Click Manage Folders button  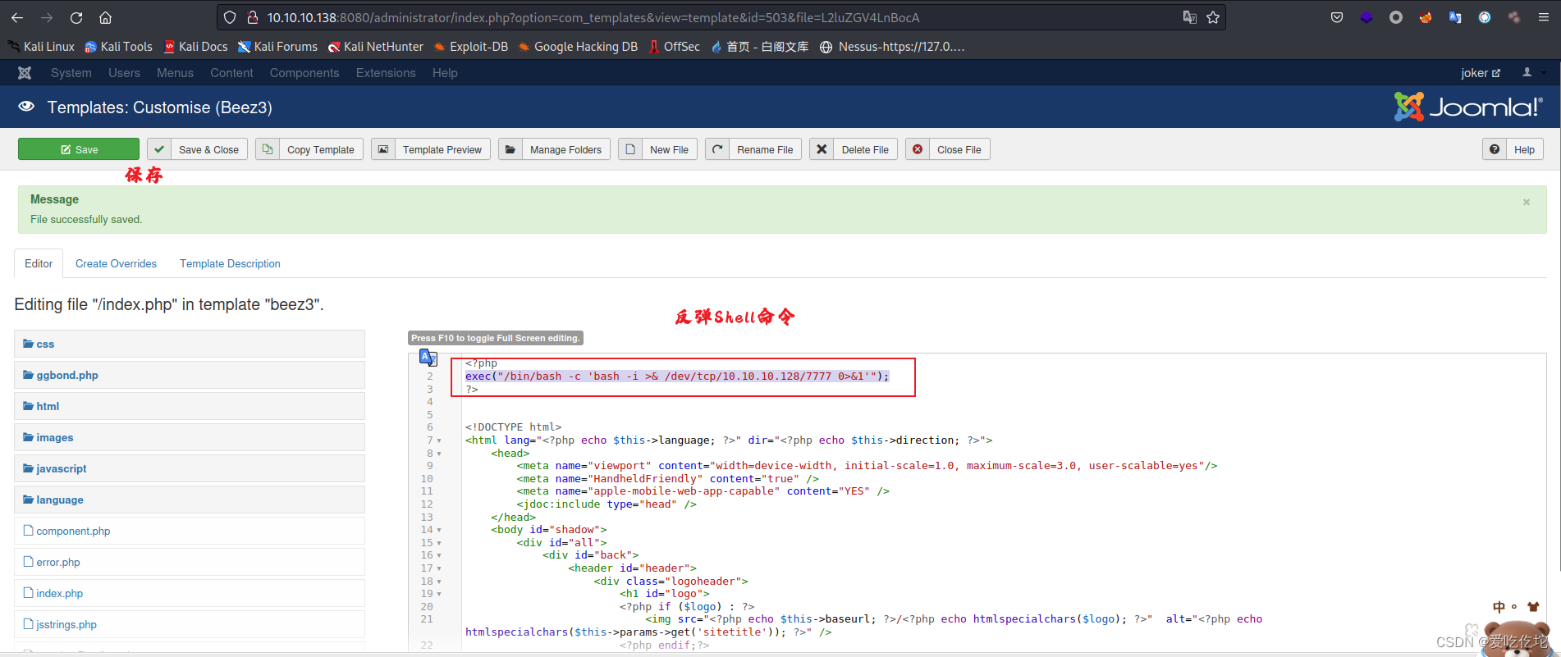(554, 149)
